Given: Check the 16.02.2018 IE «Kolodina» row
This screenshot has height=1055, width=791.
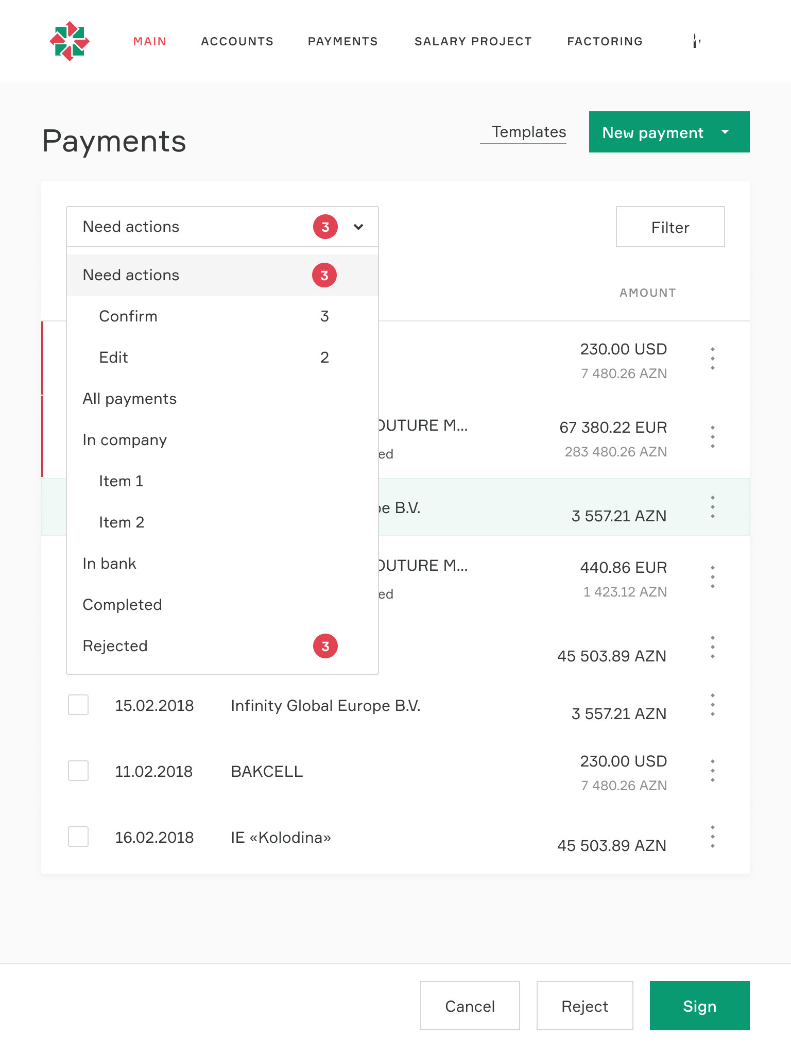Looking at the screenshot, I should [78, 837].
